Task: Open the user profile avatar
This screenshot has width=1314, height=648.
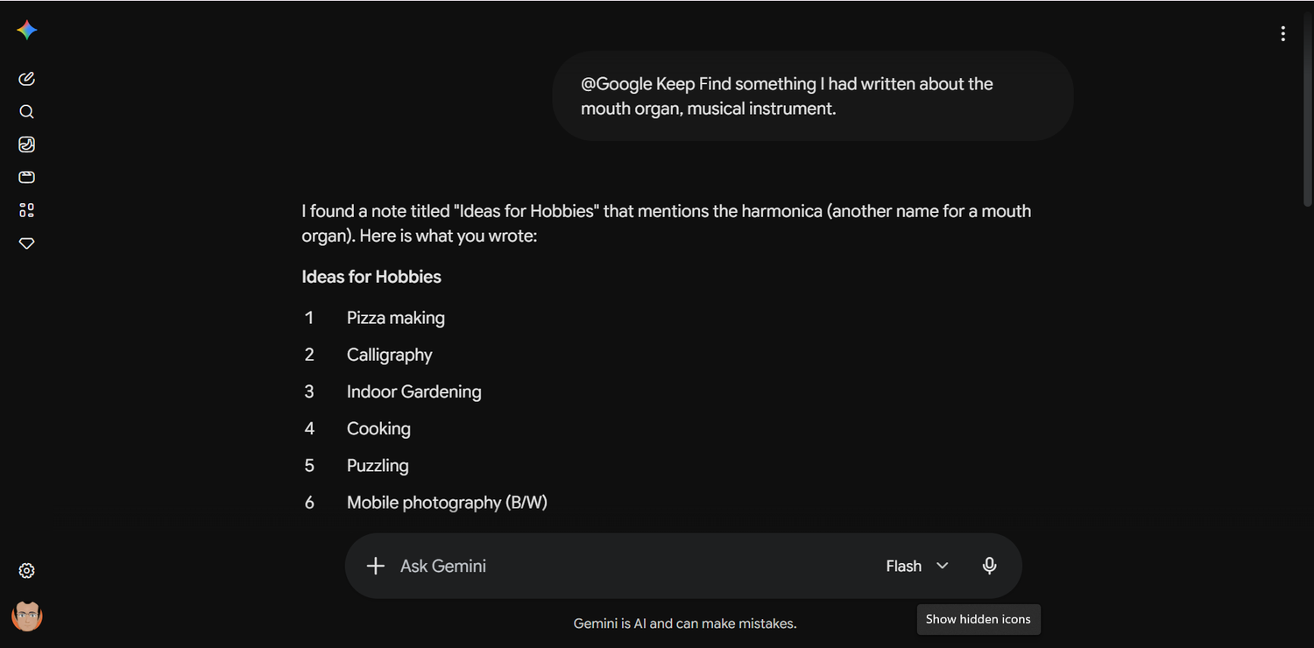Action: (27, 616)
